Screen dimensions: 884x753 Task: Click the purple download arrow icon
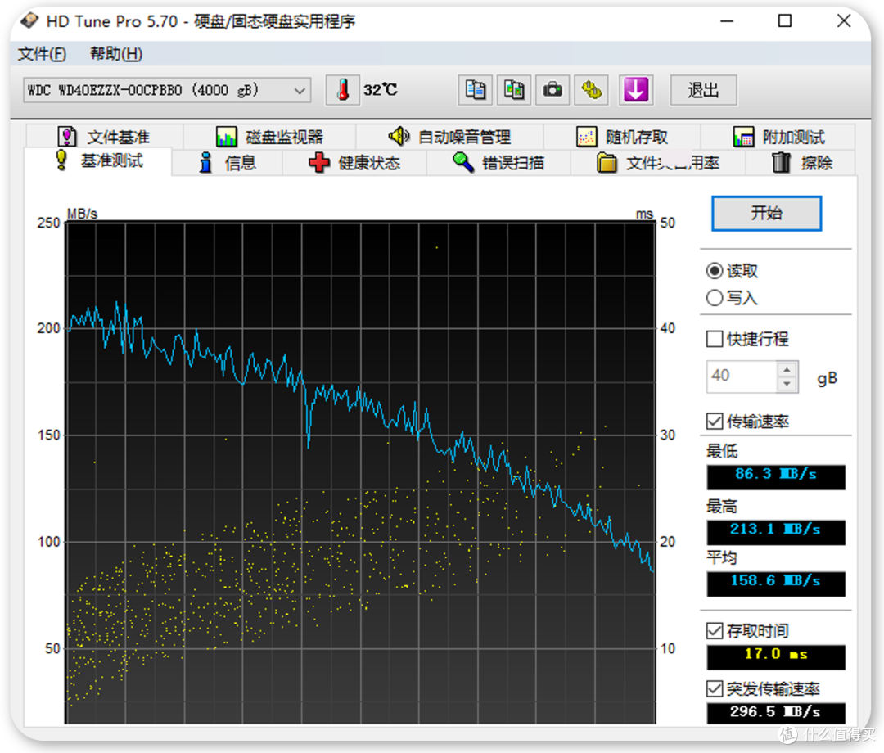click(x=636, y=90)
